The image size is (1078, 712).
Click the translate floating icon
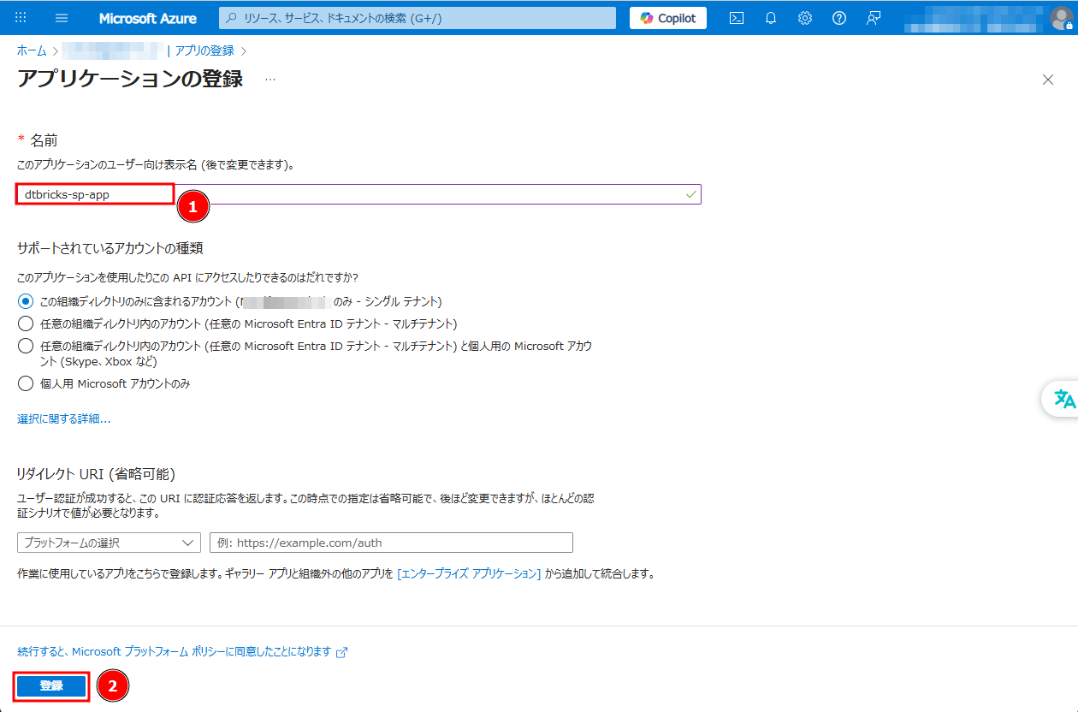tap(1063, 399)
